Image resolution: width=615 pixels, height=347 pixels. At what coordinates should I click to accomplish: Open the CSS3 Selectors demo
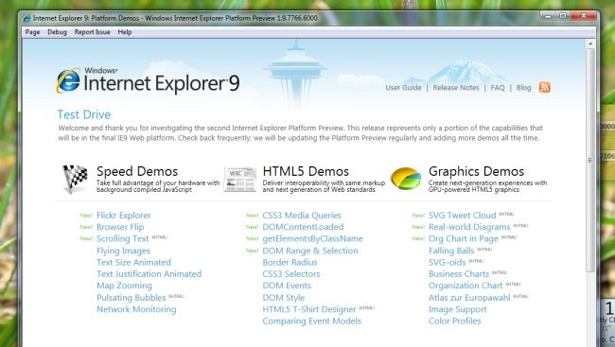[x=291, y=273]
